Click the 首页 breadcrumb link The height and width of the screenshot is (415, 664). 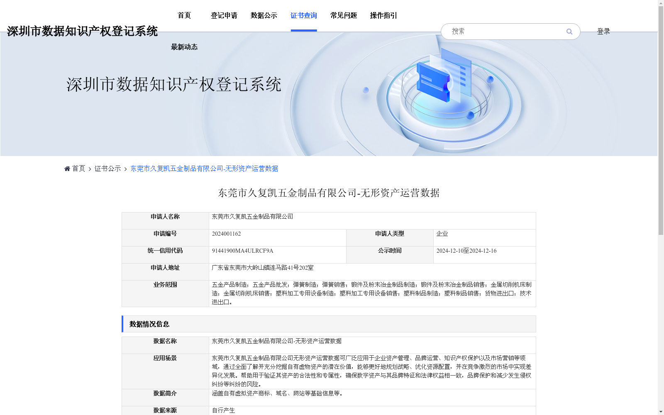(x=79, y=168)
